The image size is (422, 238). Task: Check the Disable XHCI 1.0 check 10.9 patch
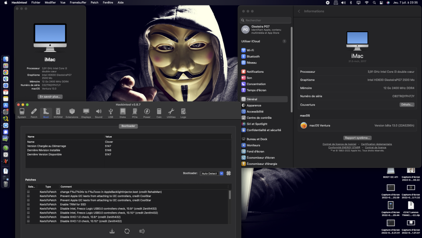tap(28, 217)
